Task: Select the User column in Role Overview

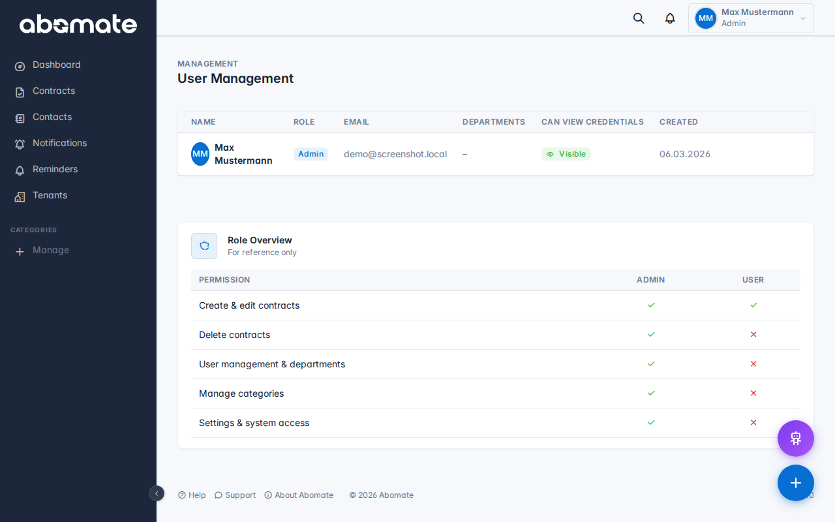Action: (x=753, y=280)
